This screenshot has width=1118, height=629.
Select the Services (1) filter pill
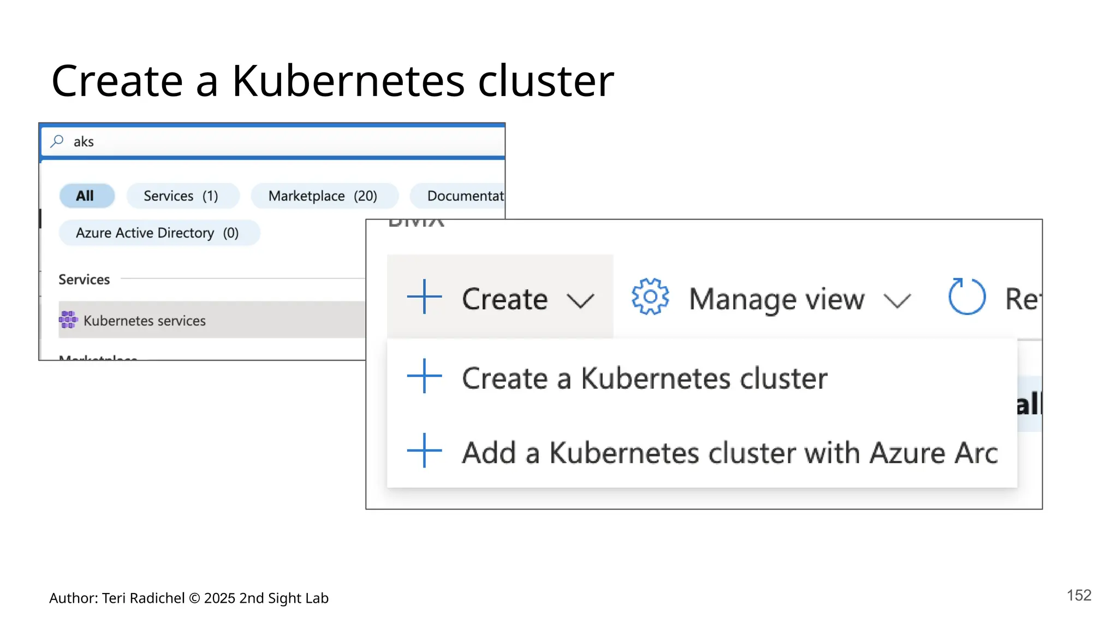183,195
